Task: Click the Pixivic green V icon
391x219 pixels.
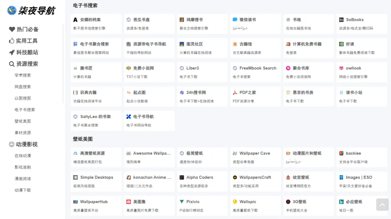Action: pyautogui.click(x=182, y=202)
